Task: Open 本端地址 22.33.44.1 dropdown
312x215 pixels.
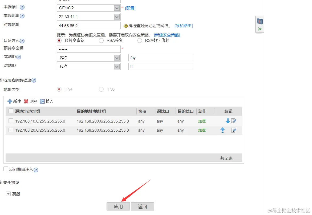Action: (117, 17)
